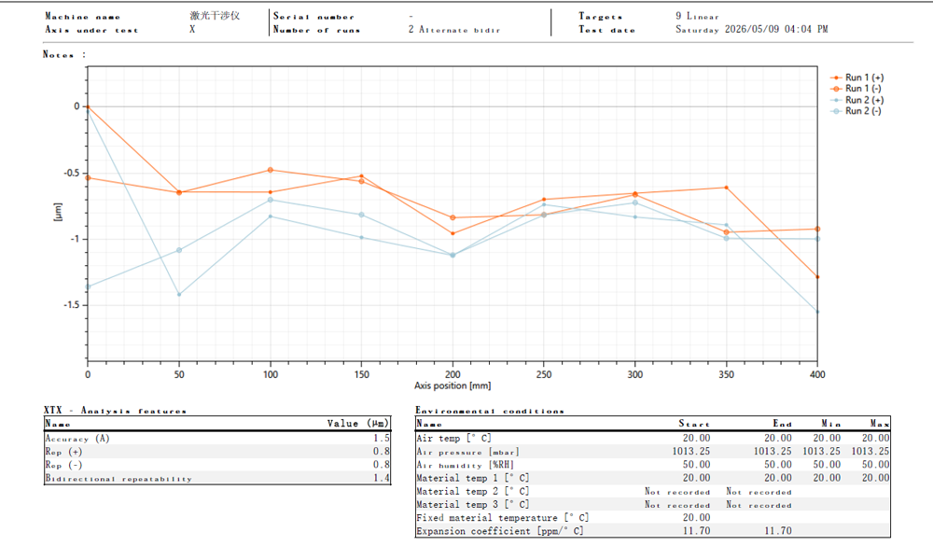Image resolution: width=933 pixels, height=560 pixels.
Task: Click the 'Start' column header
Action: click(694, 424)
